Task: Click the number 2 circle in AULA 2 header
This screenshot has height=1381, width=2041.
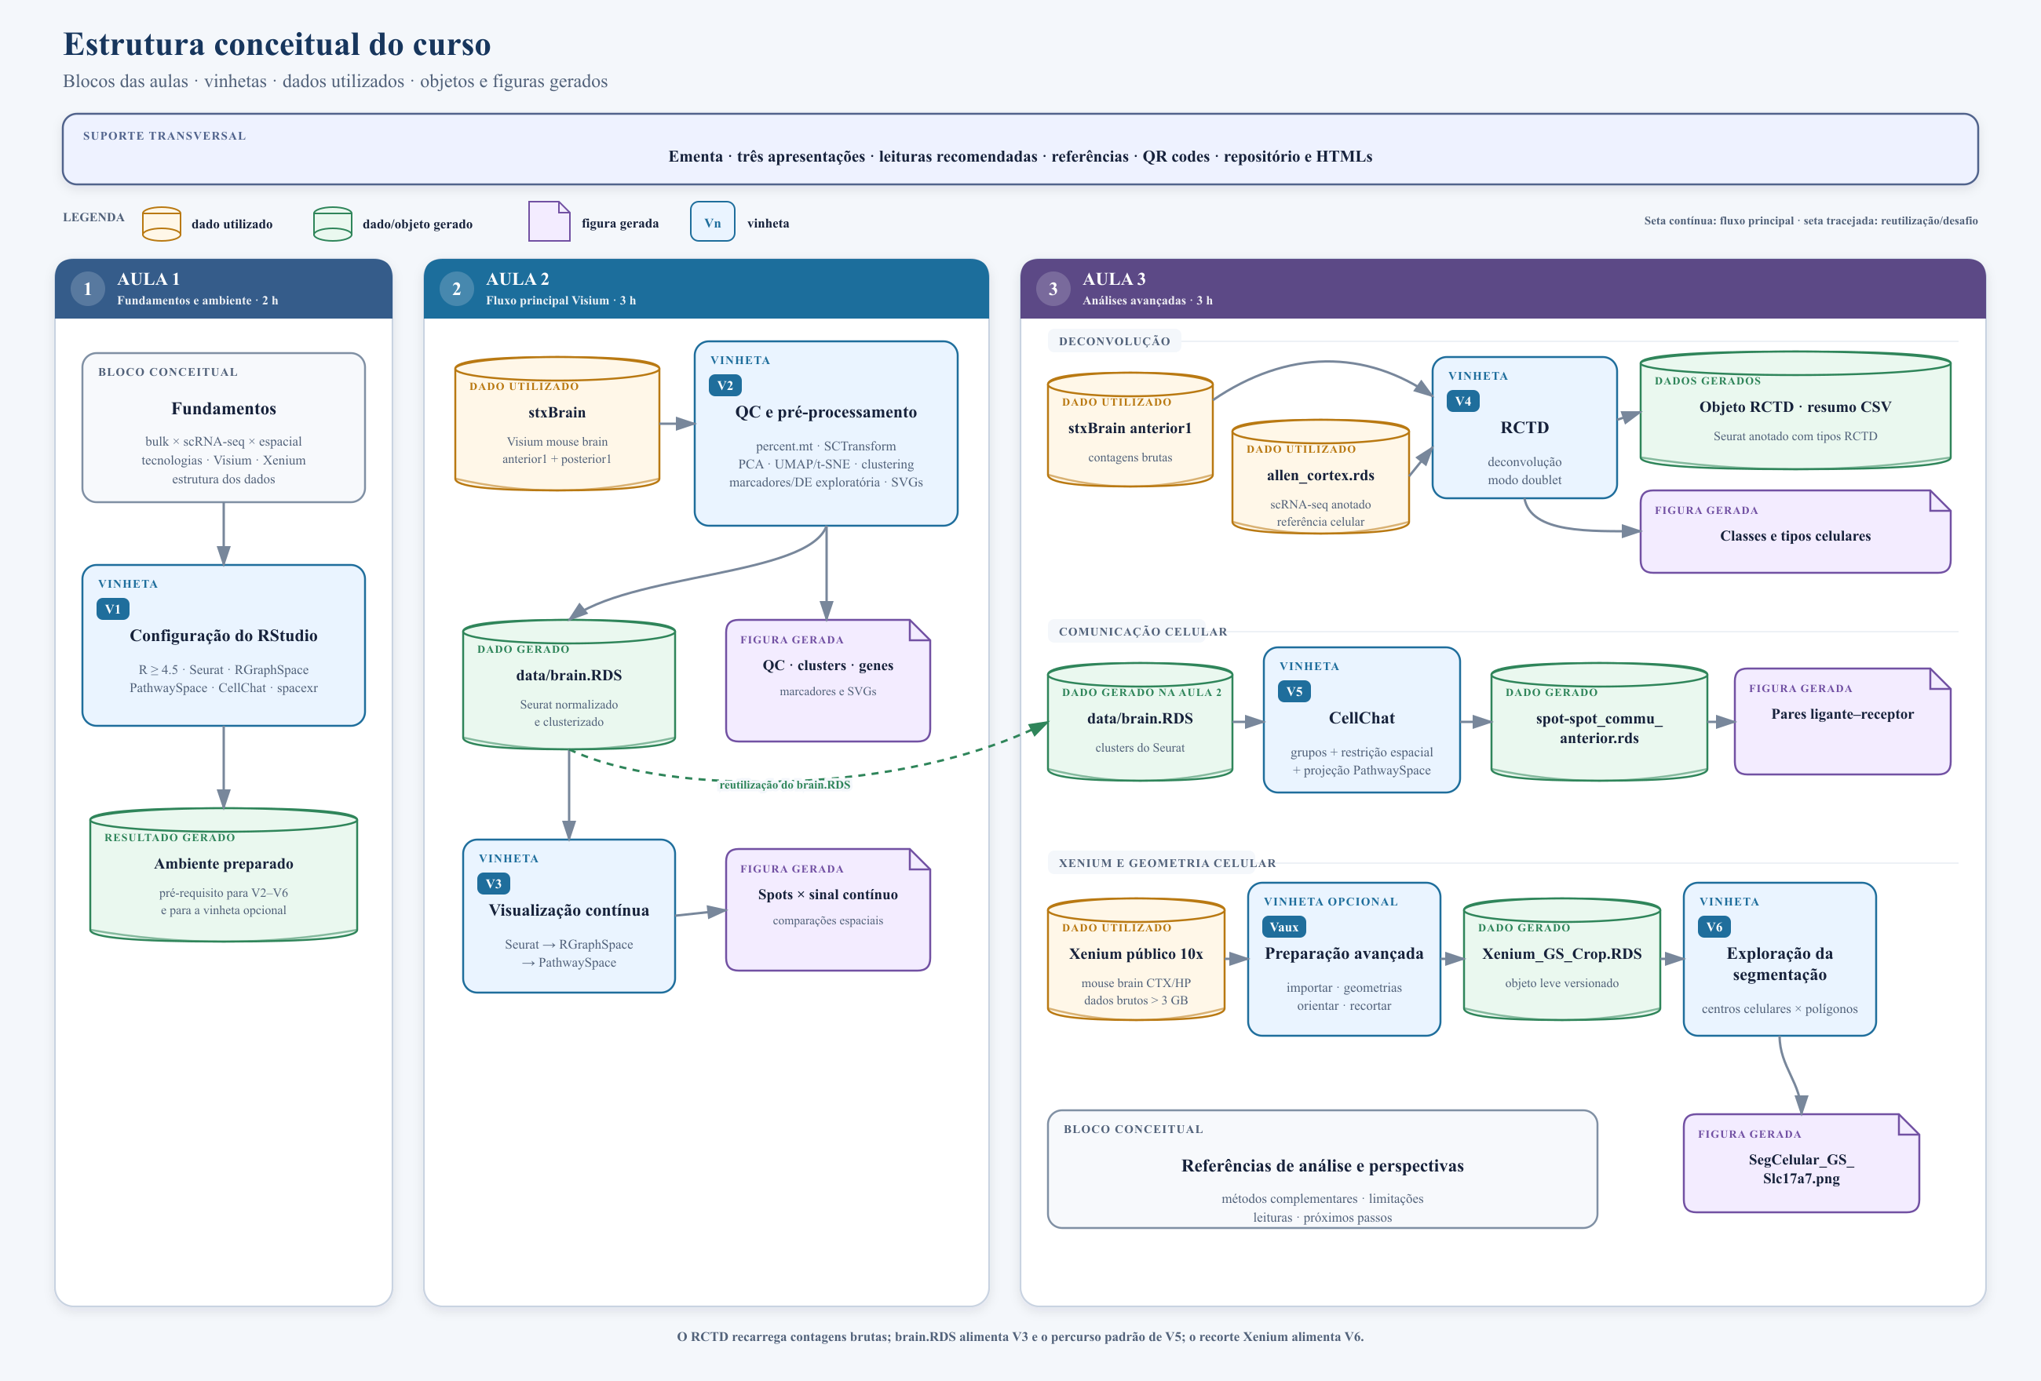Action: pyautogui.click(x=456, y=289)
